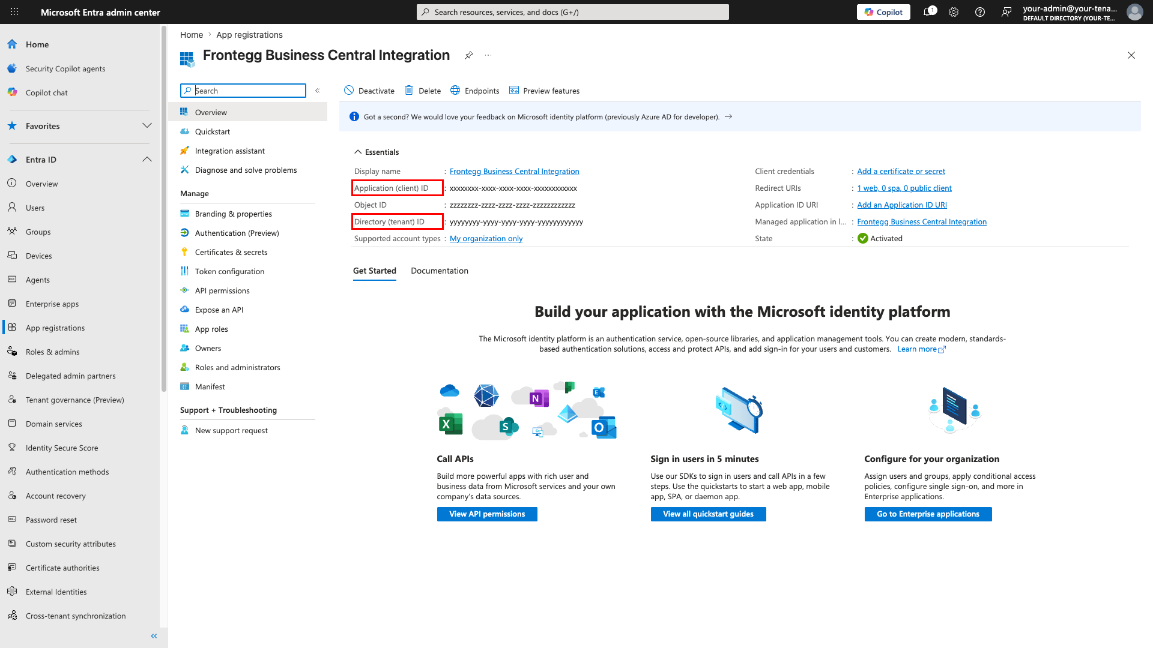Open the notifications bell
Screen dimensions: 1153x648
[928, 12]
